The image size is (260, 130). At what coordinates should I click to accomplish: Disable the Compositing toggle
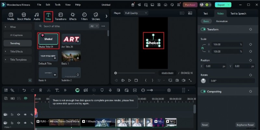click(x=203, y=91)
